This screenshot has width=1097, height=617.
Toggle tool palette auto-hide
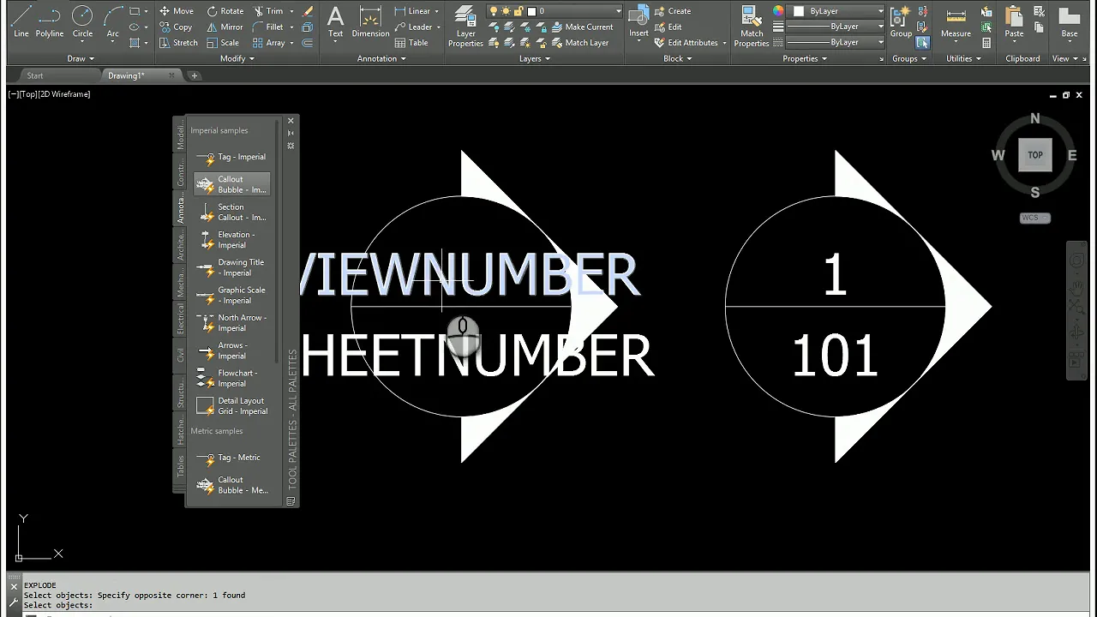291,134
